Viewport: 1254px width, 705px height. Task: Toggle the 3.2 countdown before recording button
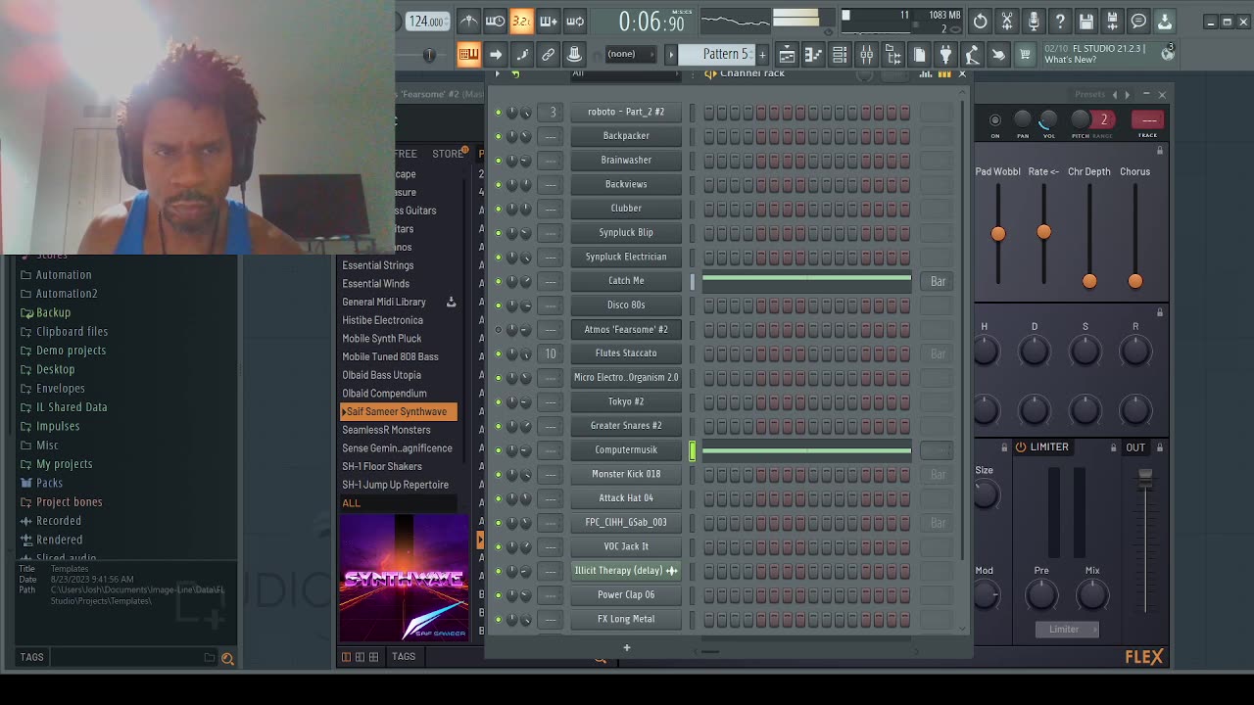click(522, 22)
